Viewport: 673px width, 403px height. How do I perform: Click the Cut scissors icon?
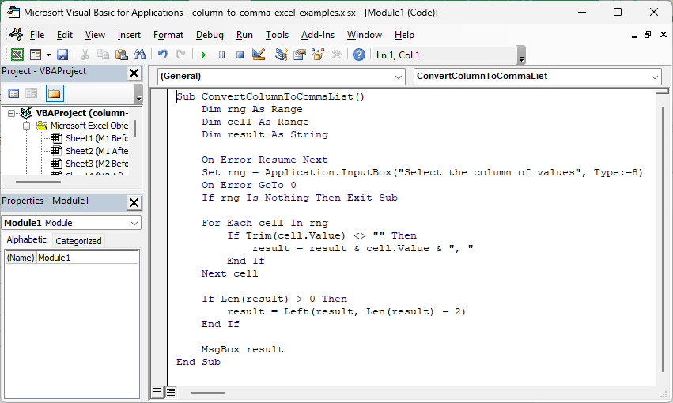[85, 55]
